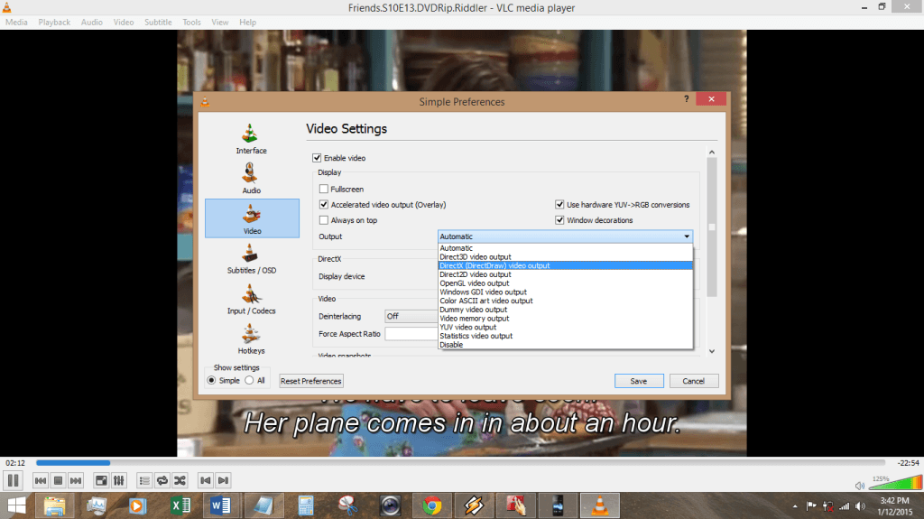The image size is (924, 519).
Task: Launch Word from the taskbar
Action: click(221, 506)
